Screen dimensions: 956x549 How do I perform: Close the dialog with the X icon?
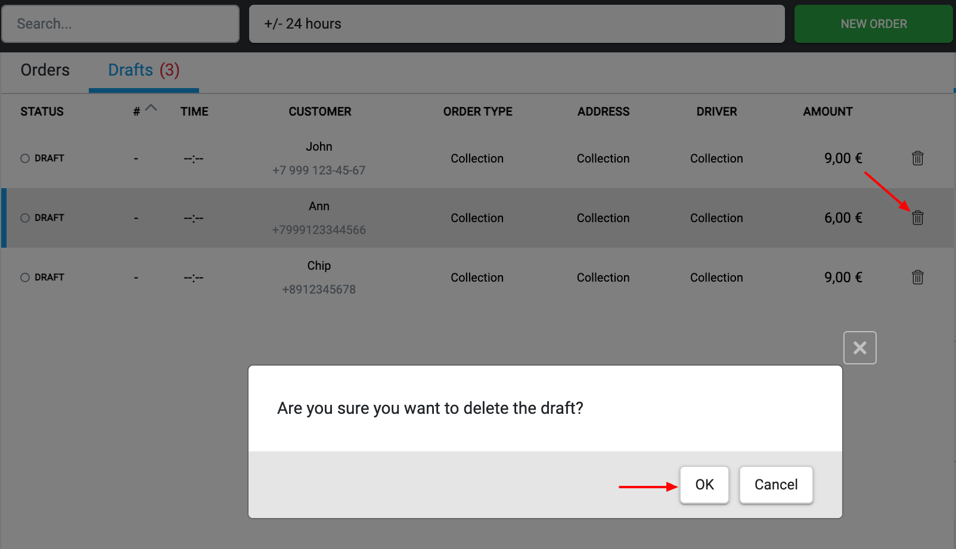point(859,348)
